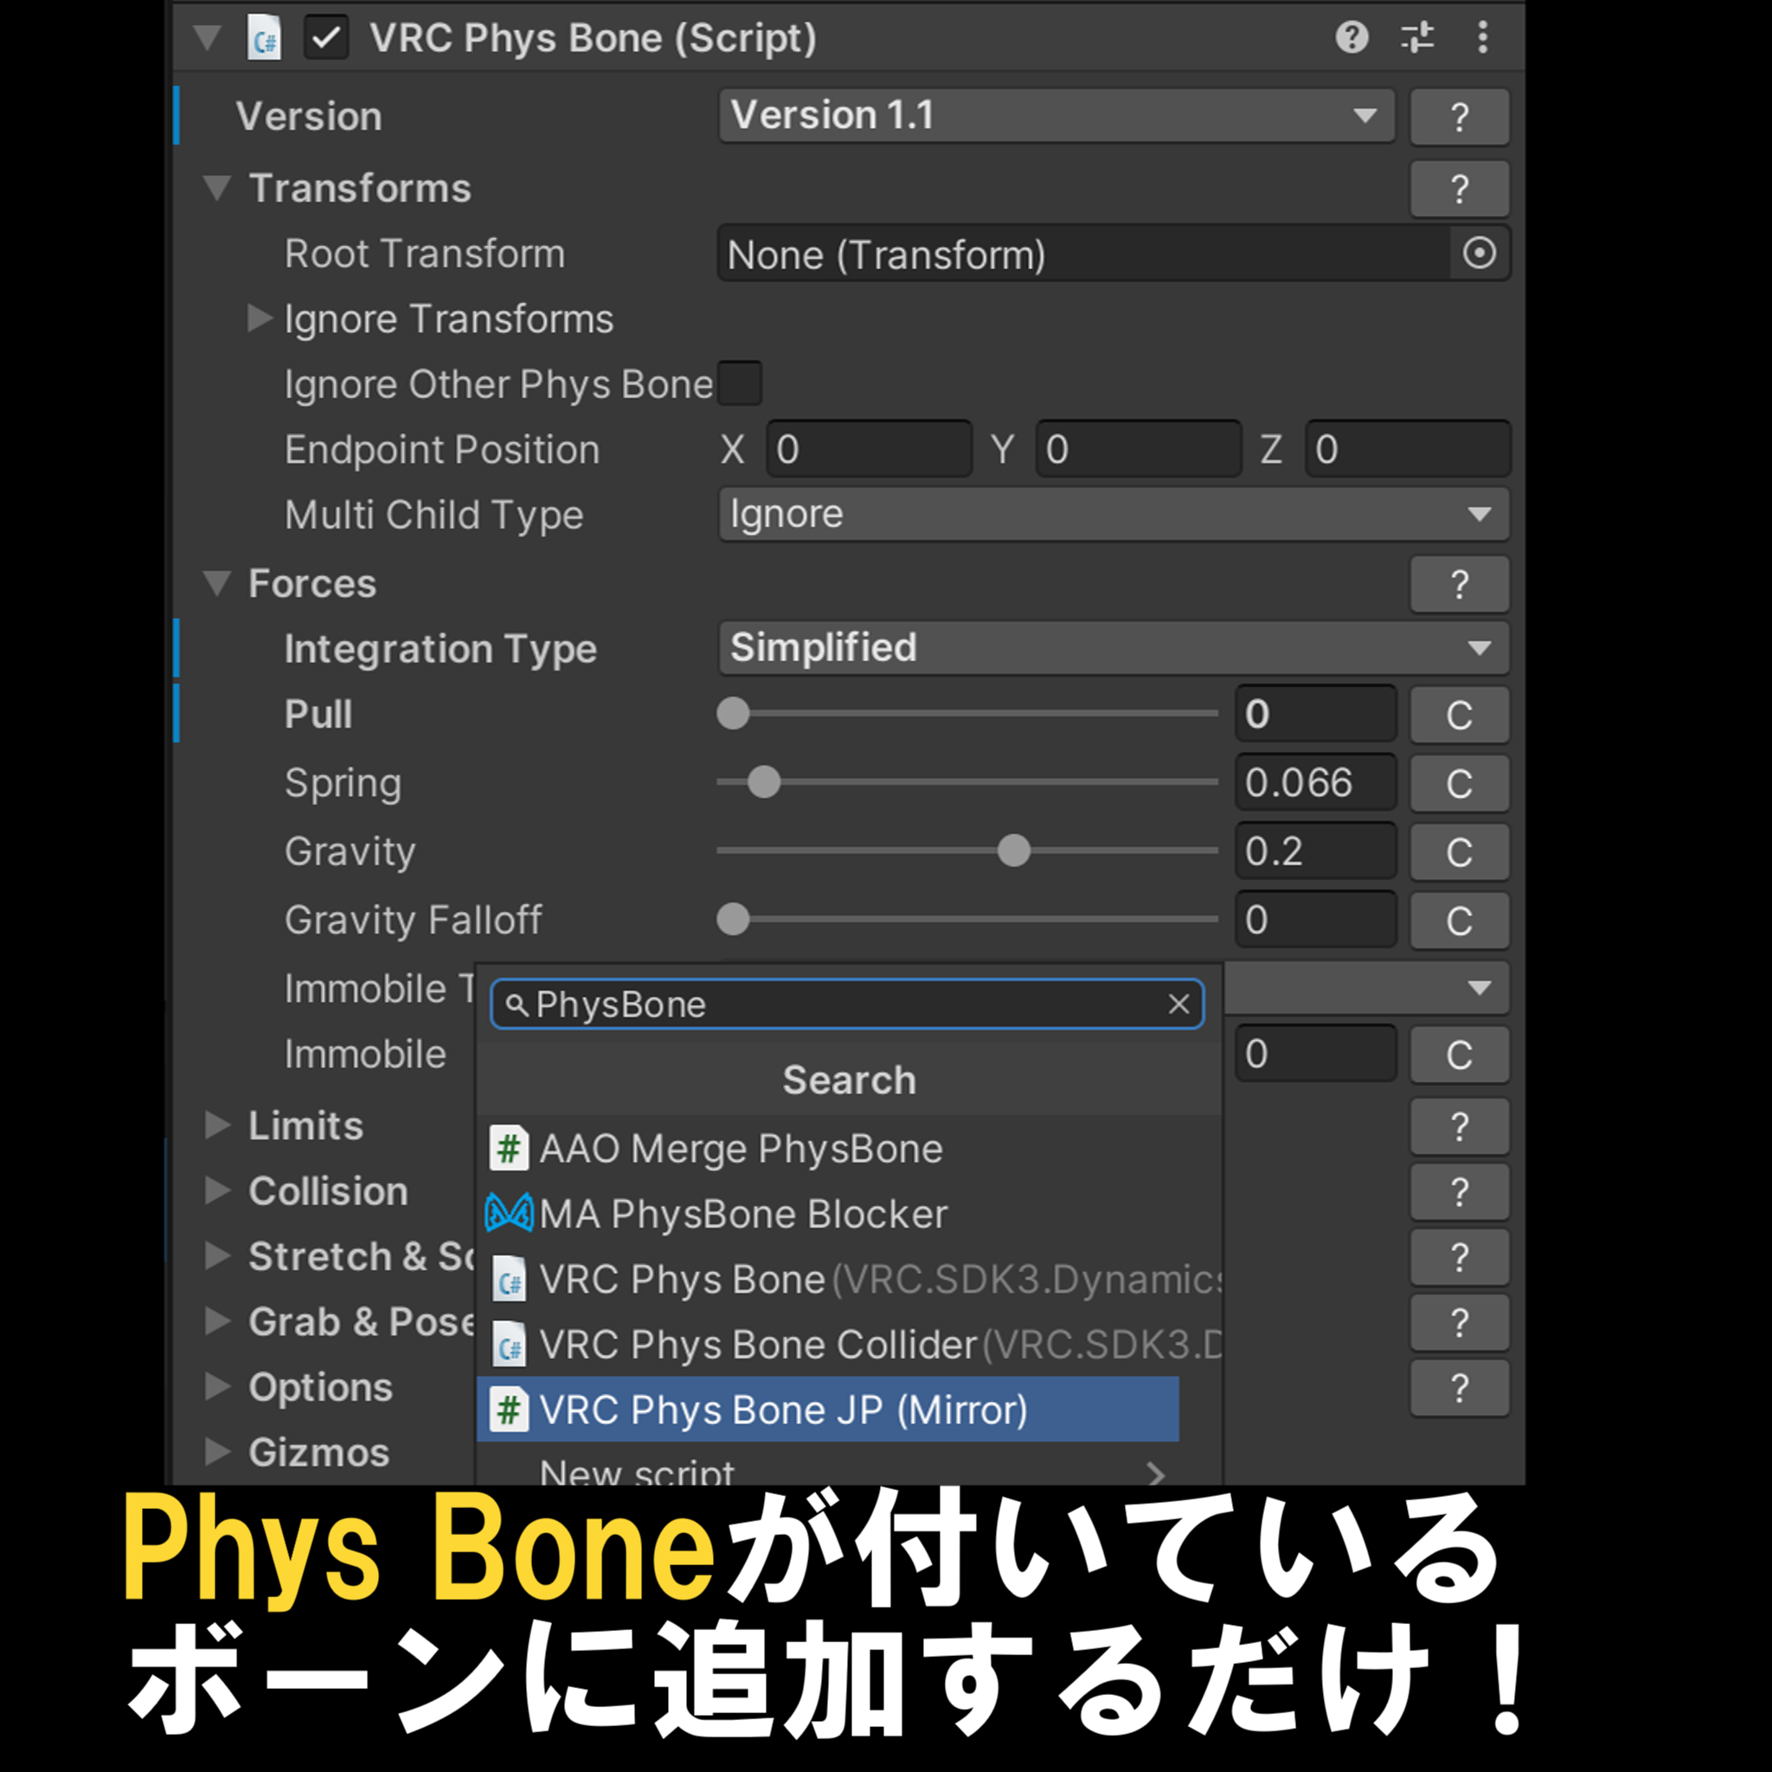
Task: Click the AAO Merge PhysBone script icon
Action: click(x=510, y=1147)
